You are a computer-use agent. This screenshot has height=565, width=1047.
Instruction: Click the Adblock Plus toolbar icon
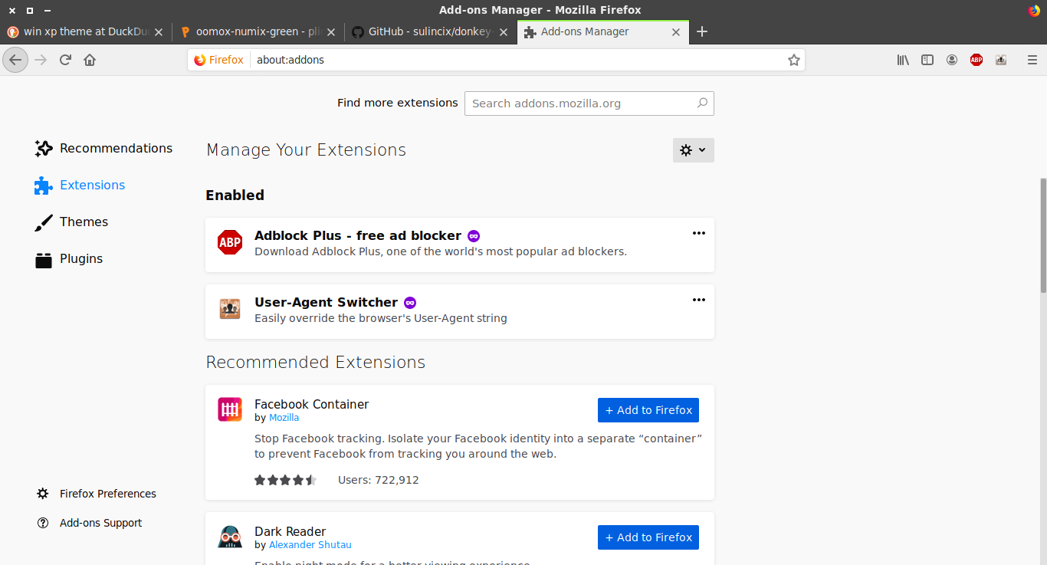(976, 60)
